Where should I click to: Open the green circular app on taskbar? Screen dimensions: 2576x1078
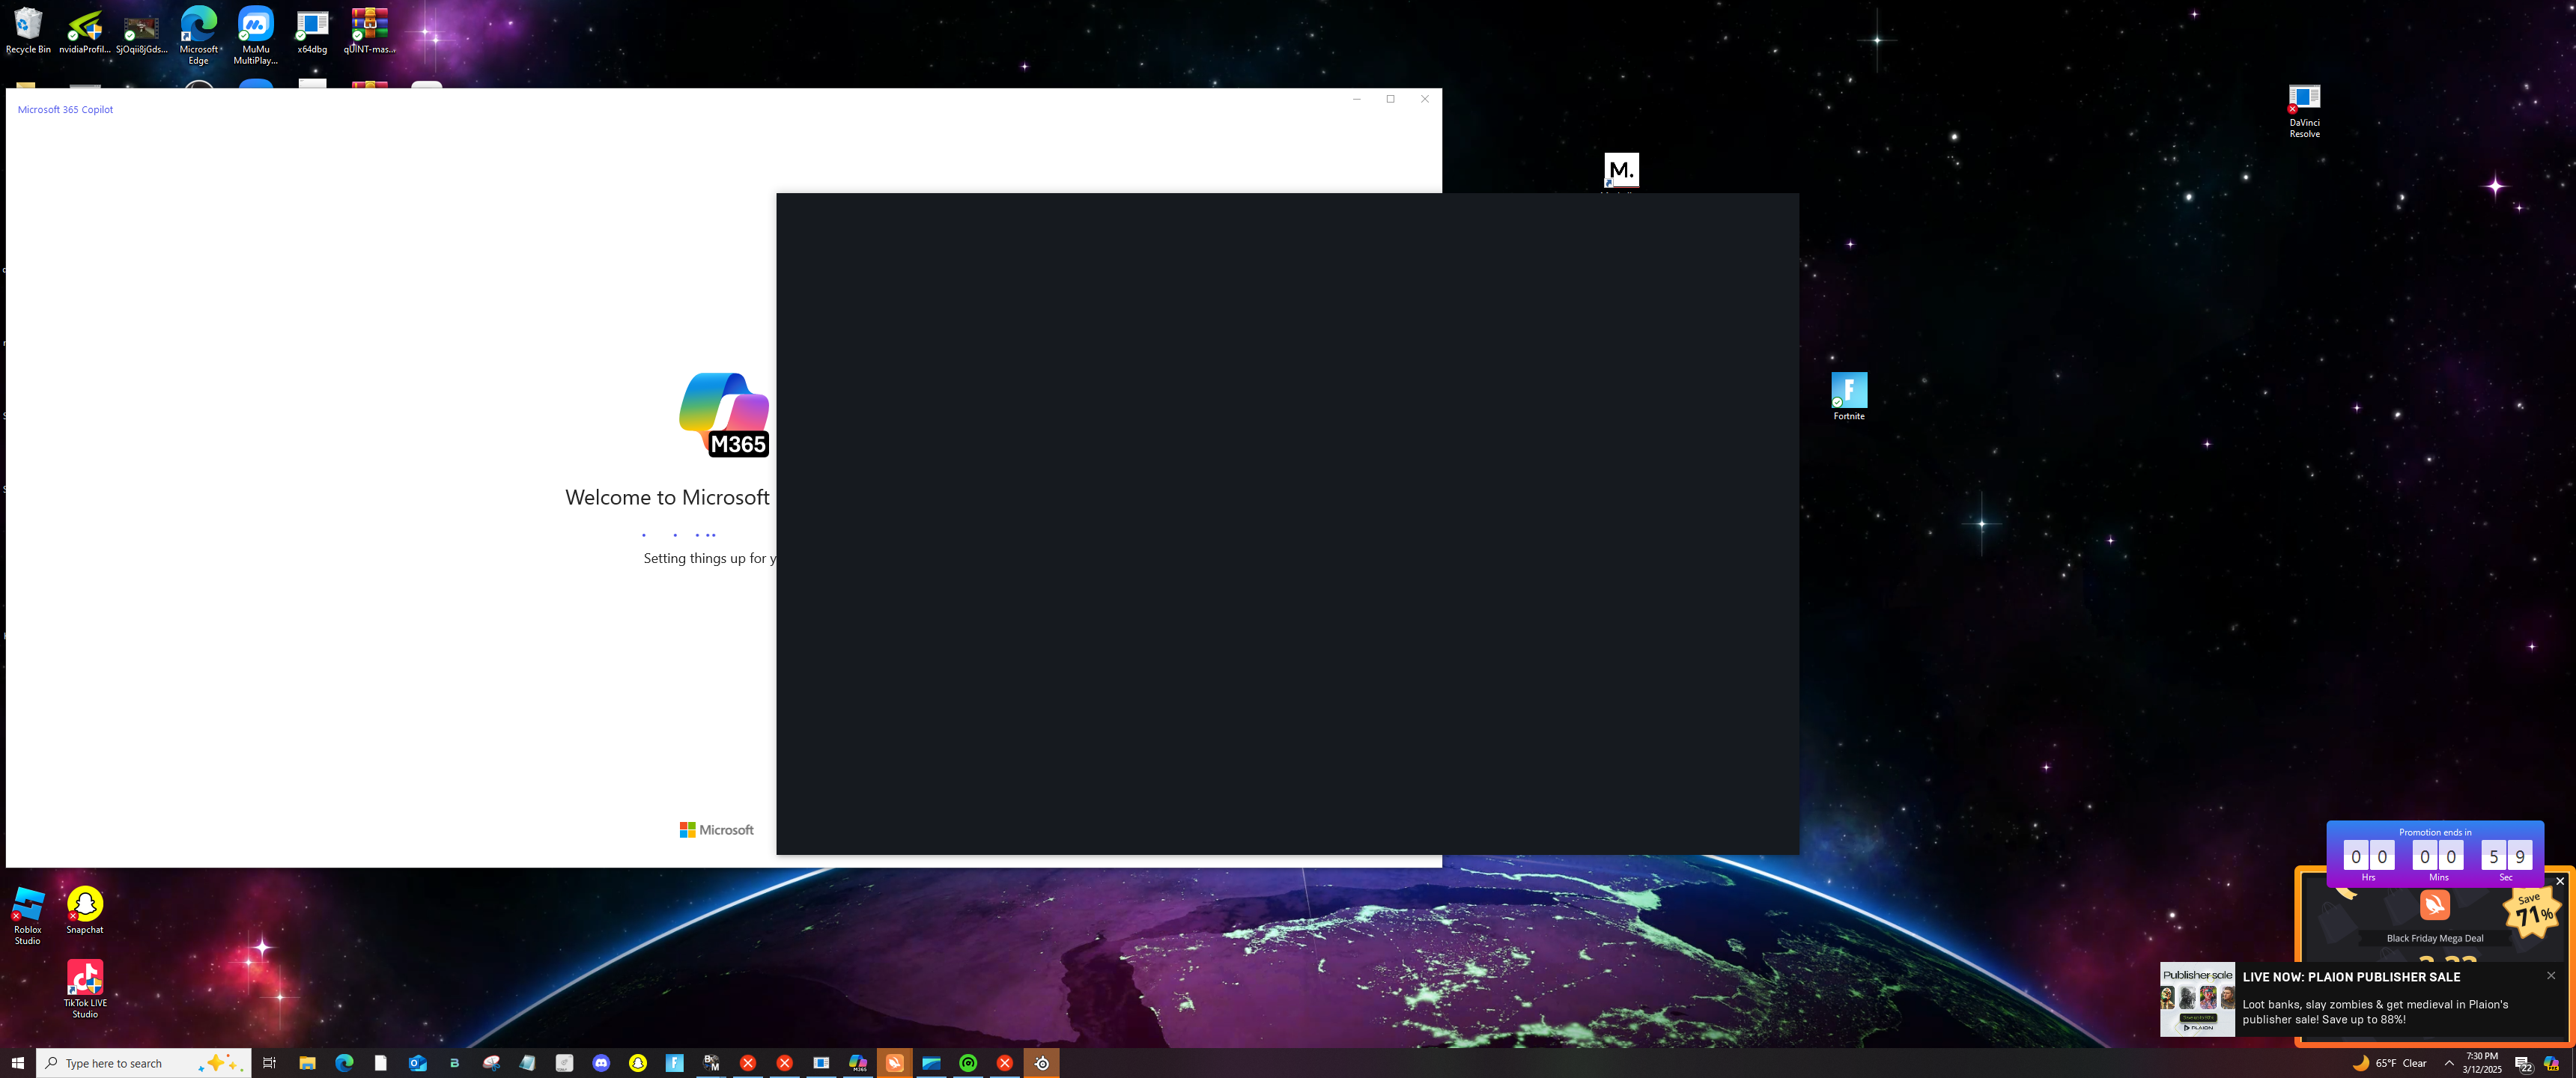(x=968, y=1063)
